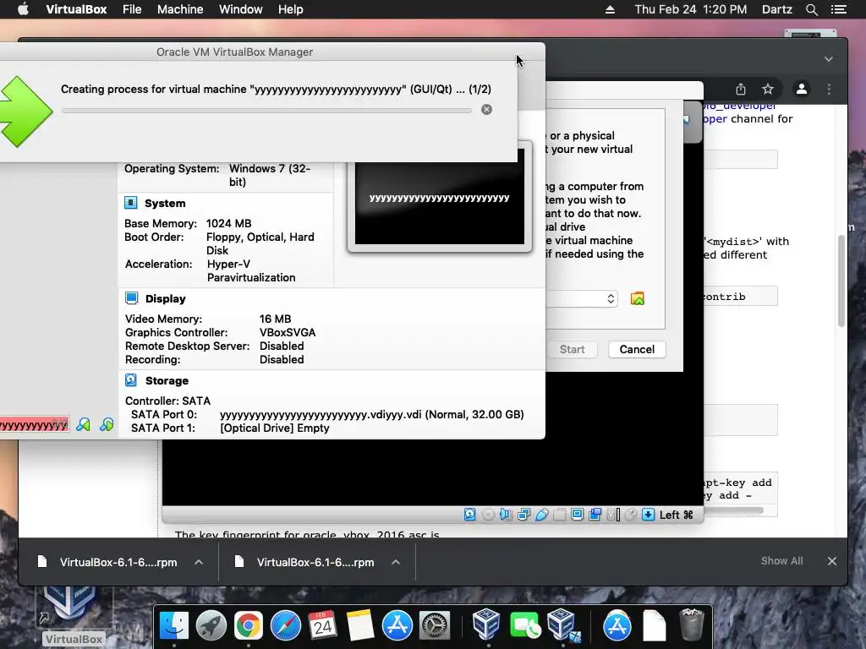866x649 pixels.
Task: Click the eject icon in the menu bar
Action: (610, 9)
